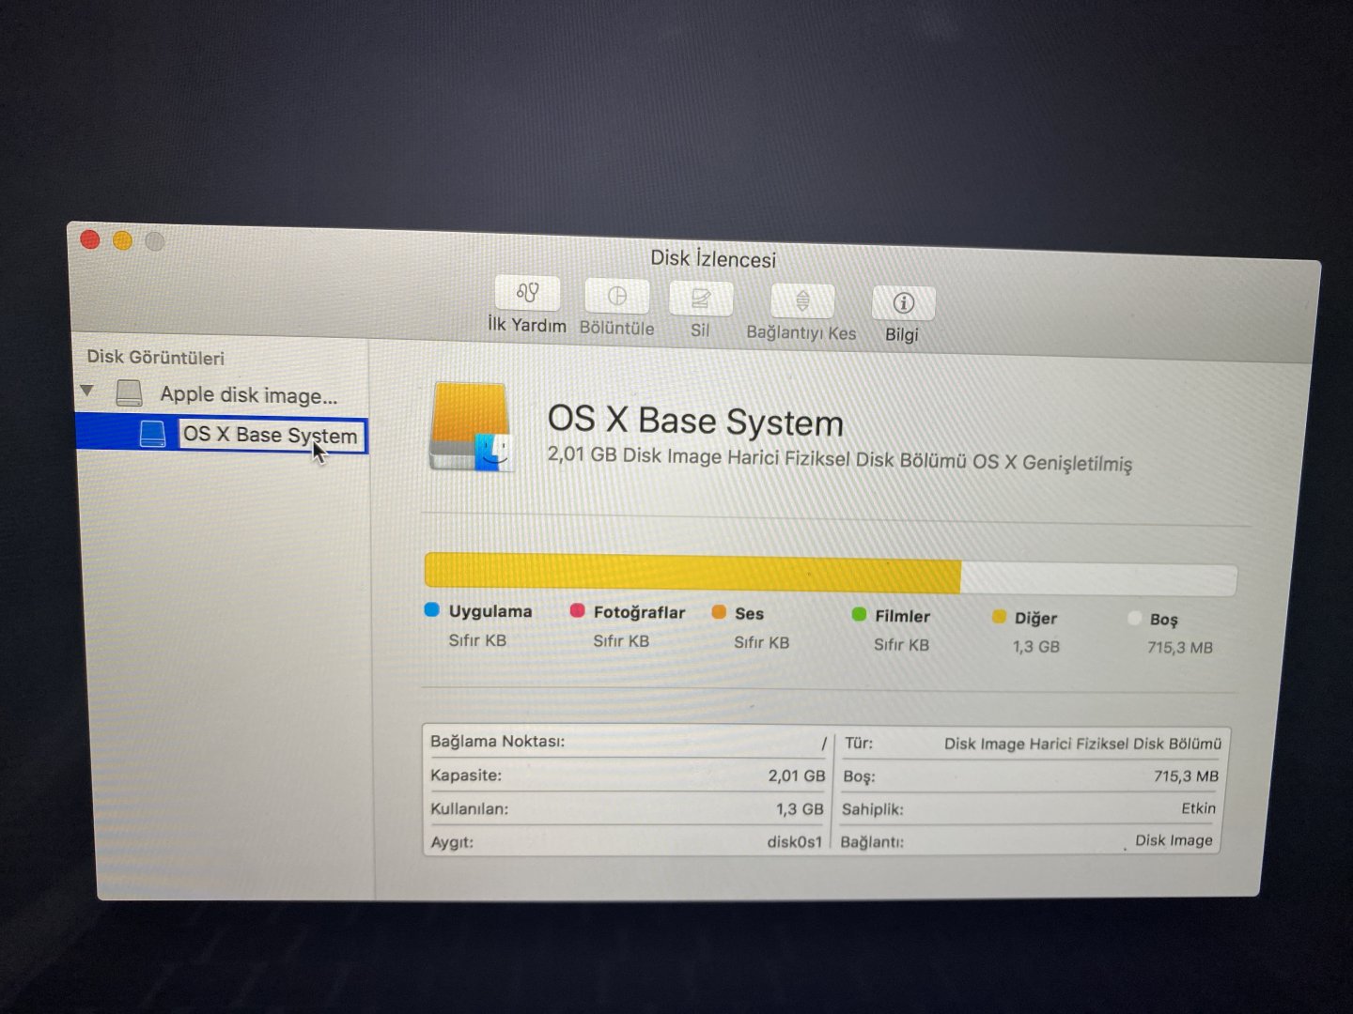Click yellow Diğer color dot

(999, 617)
